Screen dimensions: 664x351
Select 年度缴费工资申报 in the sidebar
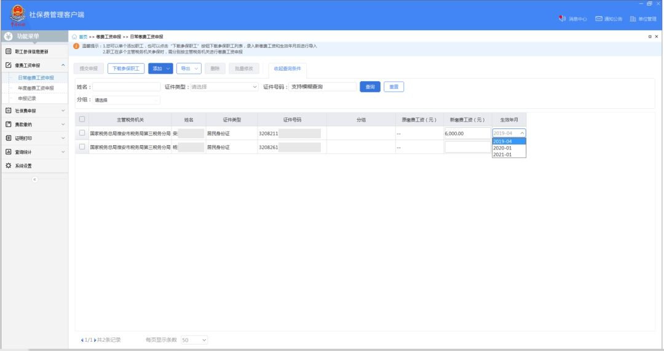(x=36, y=89)
